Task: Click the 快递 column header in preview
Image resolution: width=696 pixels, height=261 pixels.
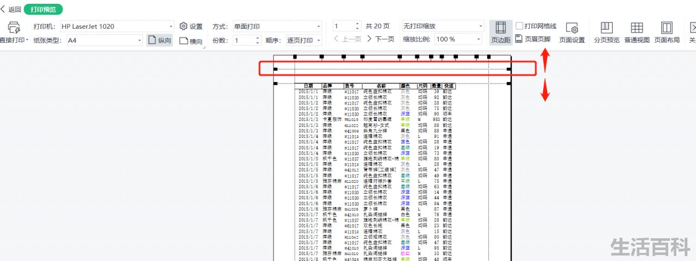Action: 449,86
